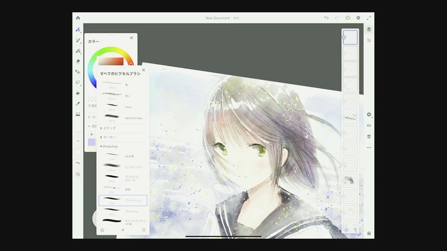447x251 pixels.
Task: Select the Vector Brush tool
Action: (78, 51)
